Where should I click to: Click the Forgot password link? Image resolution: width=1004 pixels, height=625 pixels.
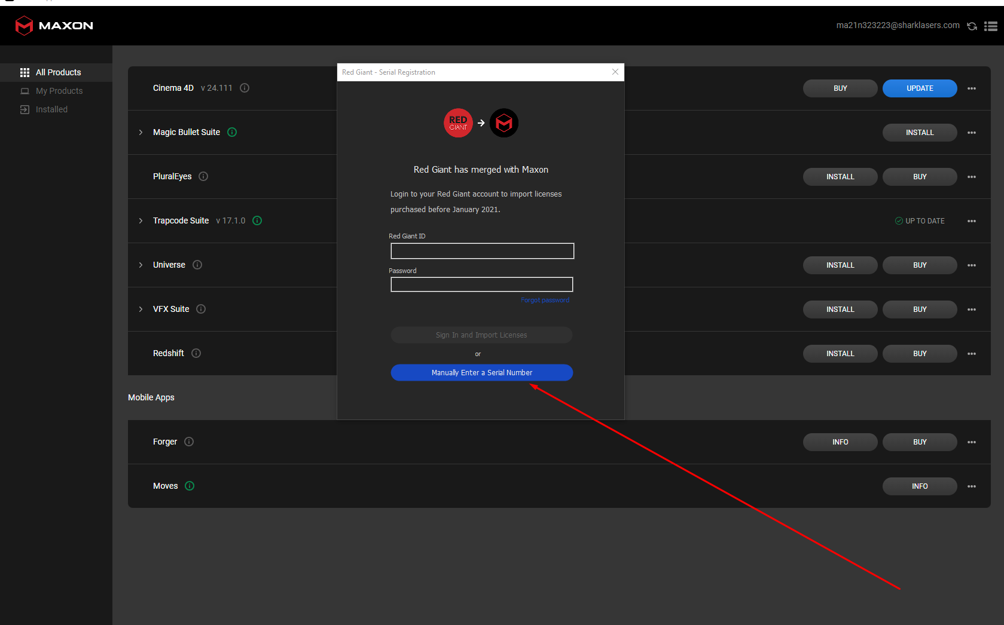[545, 300]
